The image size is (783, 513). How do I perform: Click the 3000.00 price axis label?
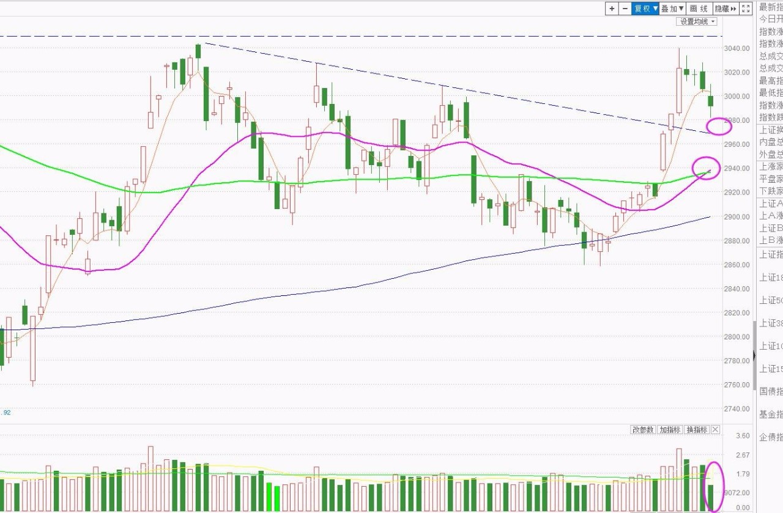[737, 97]
